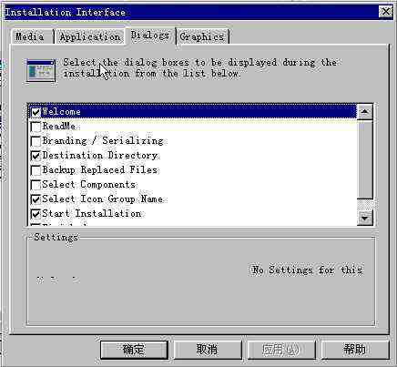Open the Application tab

tap(90, 37)
